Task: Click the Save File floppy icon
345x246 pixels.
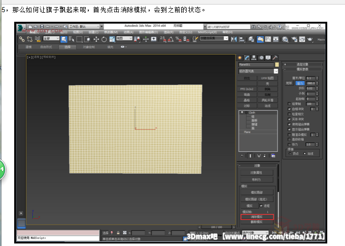Action: point(42,26)
